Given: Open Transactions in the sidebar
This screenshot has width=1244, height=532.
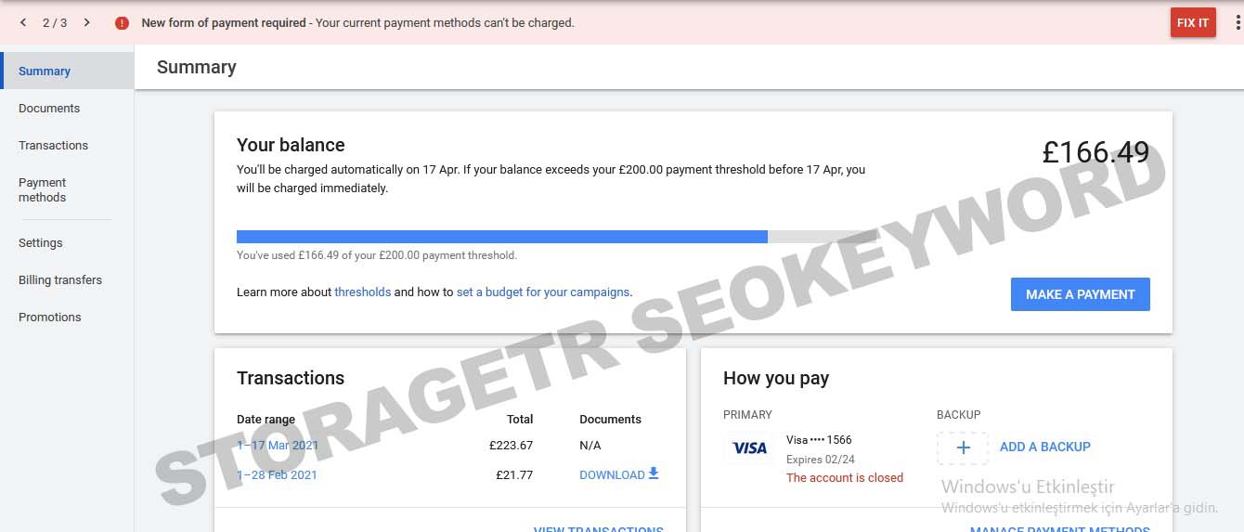Looking at the screenshot, I should pyautogui.click(x=53, y=146).
